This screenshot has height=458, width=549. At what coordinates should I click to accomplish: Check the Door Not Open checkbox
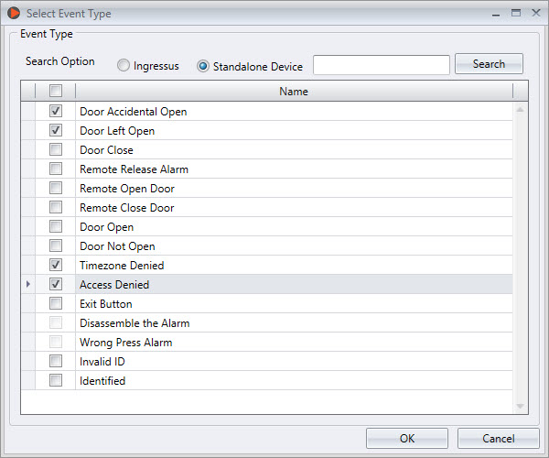click(x=56, y=245)
